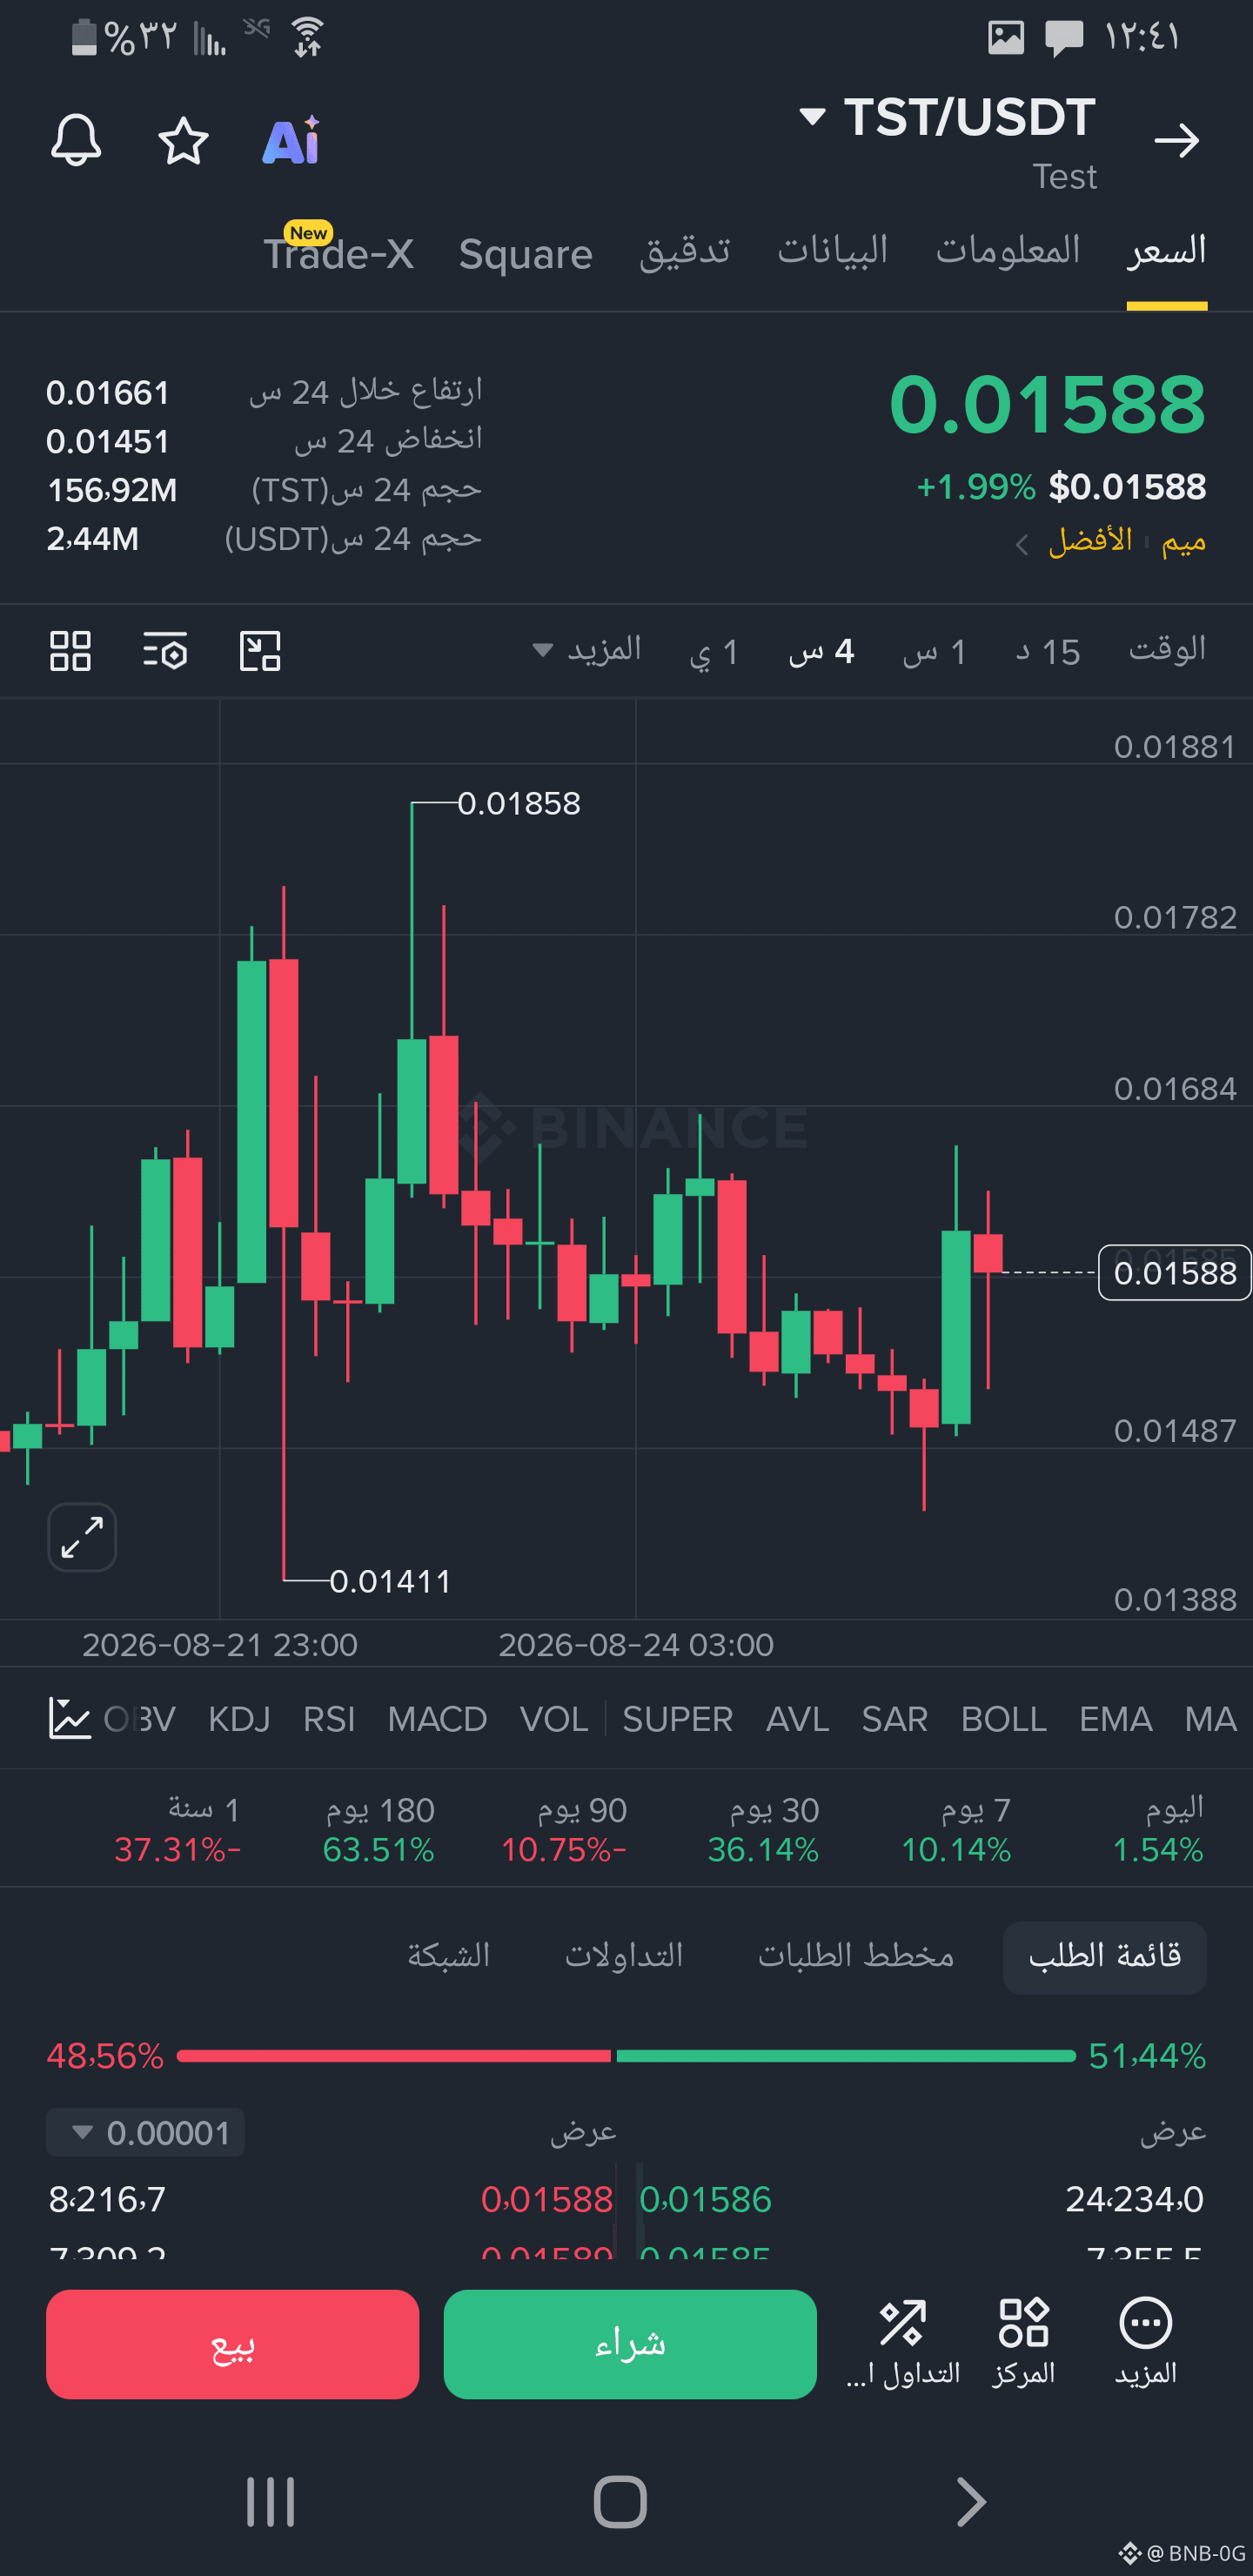The width and height of the screenshot is (1253, 2576).
Task: Select the 4 hour timeframe
Action: [x=821, y=652]
